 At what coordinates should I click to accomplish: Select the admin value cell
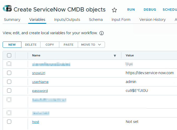pyautogui.click(x=131, y=82)
